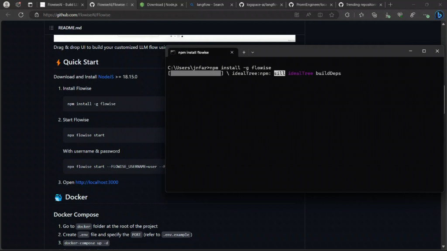Open the http://localhost:3000 link
Image resolution: width=447 pixels, height=251 pixels.
coord(96,182)
